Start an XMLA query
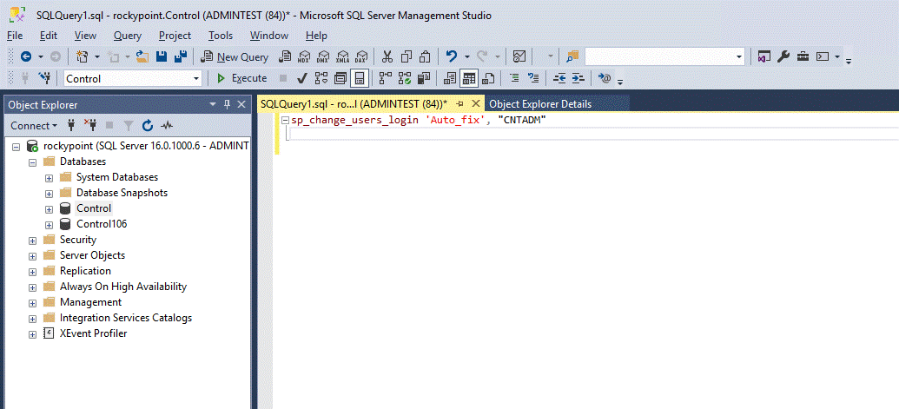899x409 pixels. 342,56
